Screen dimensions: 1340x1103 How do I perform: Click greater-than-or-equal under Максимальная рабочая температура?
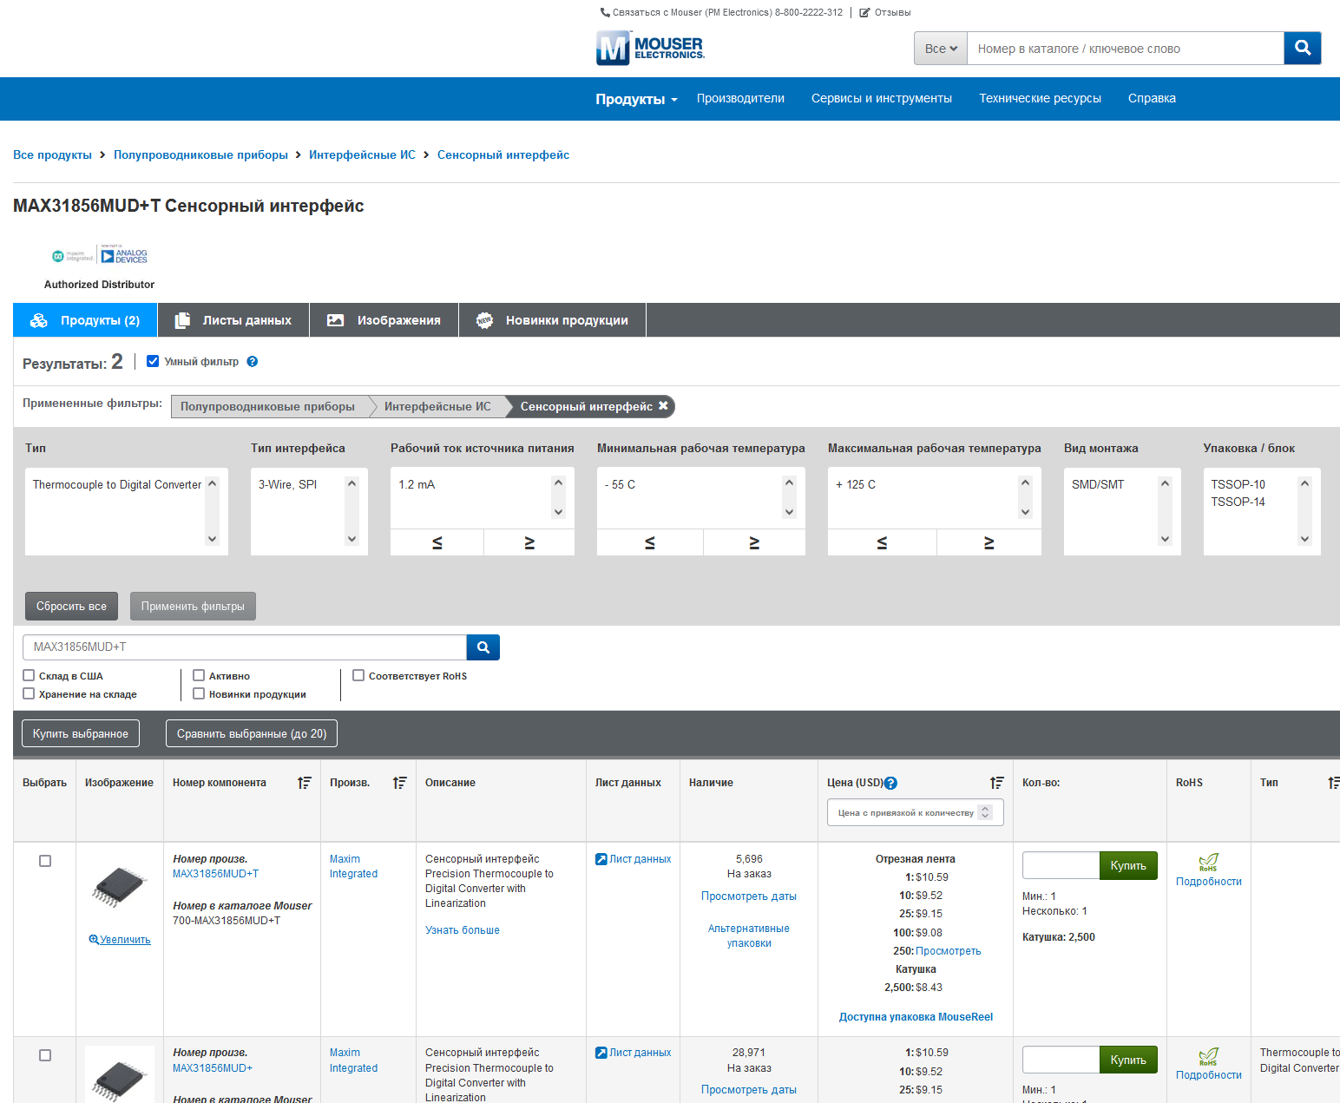[x=989, y=542]
